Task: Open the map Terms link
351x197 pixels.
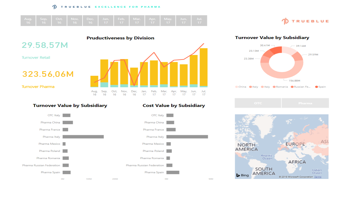Action: coord(318,177)
